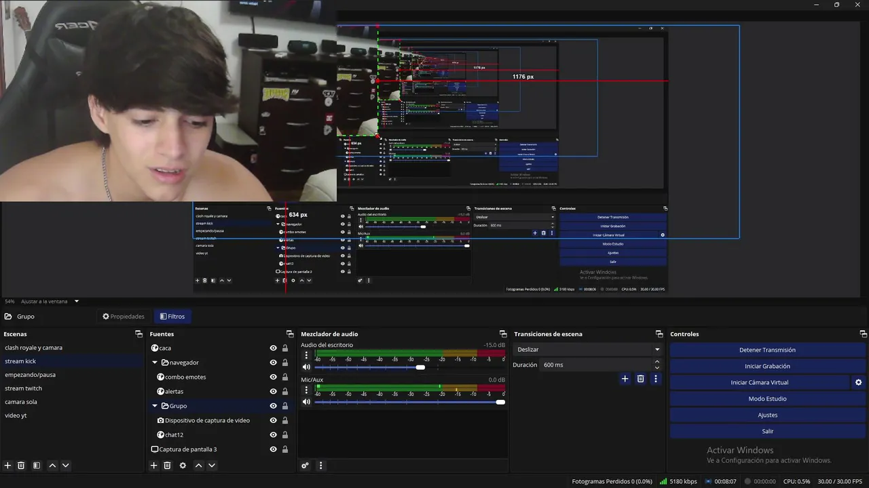869x488 pixels.
Task: Increase transition duration stepper up
Action: point(657,362)
